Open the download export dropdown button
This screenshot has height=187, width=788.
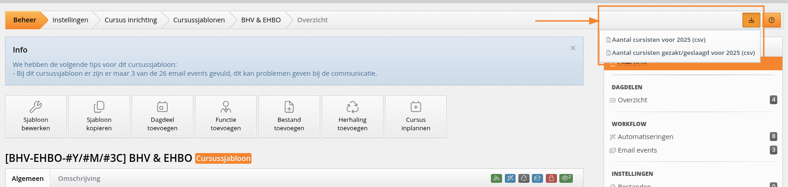(x=751, y=20)
